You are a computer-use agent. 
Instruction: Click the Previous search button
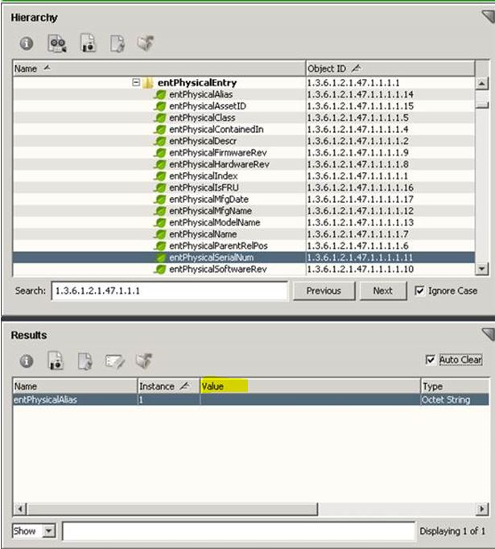click(x=324, y=291)
